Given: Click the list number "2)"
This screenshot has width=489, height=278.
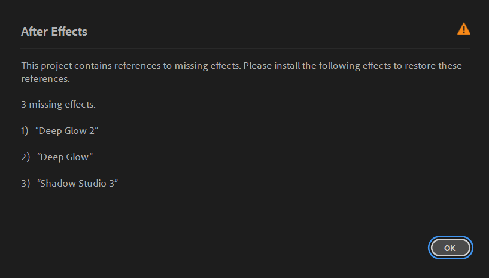Looking at the screenshot, I should point(25,157).
